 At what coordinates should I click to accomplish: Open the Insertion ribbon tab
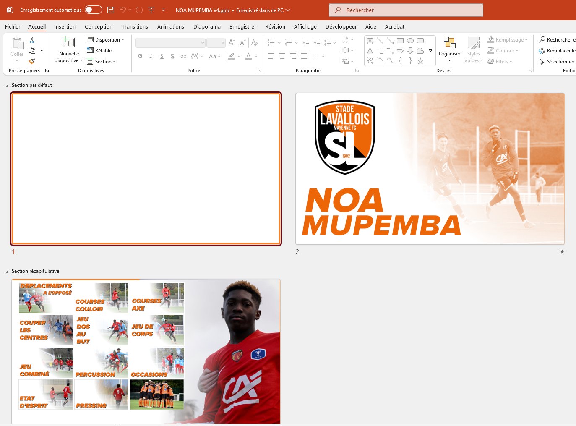[x=65, y=26]
